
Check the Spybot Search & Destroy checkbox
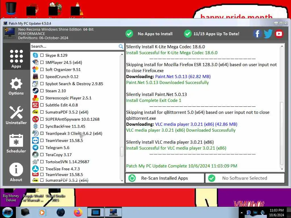pyautogui.click(x=42, y=84)
